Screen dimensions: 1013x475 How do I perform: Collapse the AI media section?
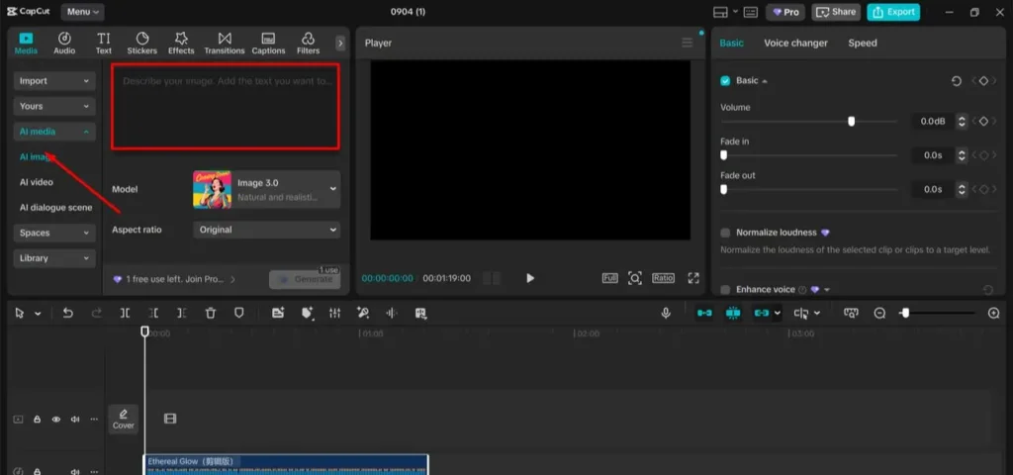coord(54,132)
